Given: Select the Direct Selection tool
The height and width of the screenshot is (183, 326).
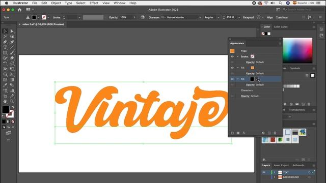Looking at the screenshot, I should pos(12,31).
